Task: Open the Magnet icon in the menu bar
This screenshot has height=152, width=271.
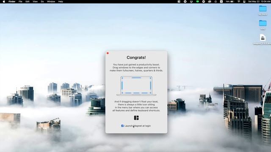Action: point(179,2)
